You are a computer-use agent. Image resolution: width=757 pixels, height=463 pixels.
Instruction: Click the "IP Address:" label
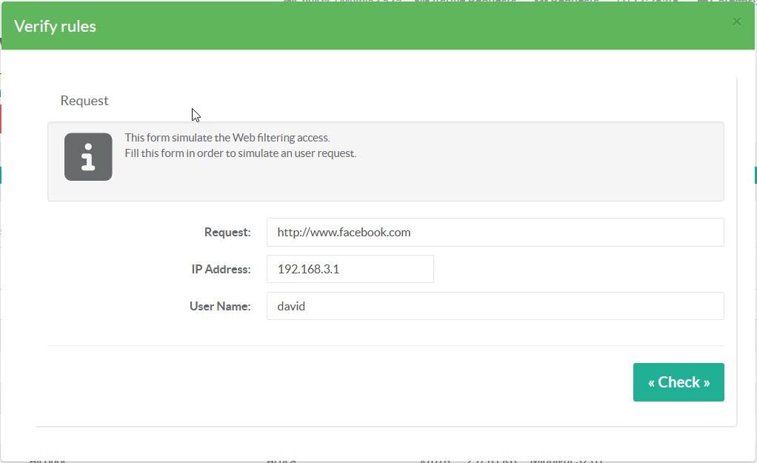pos(221,270)
